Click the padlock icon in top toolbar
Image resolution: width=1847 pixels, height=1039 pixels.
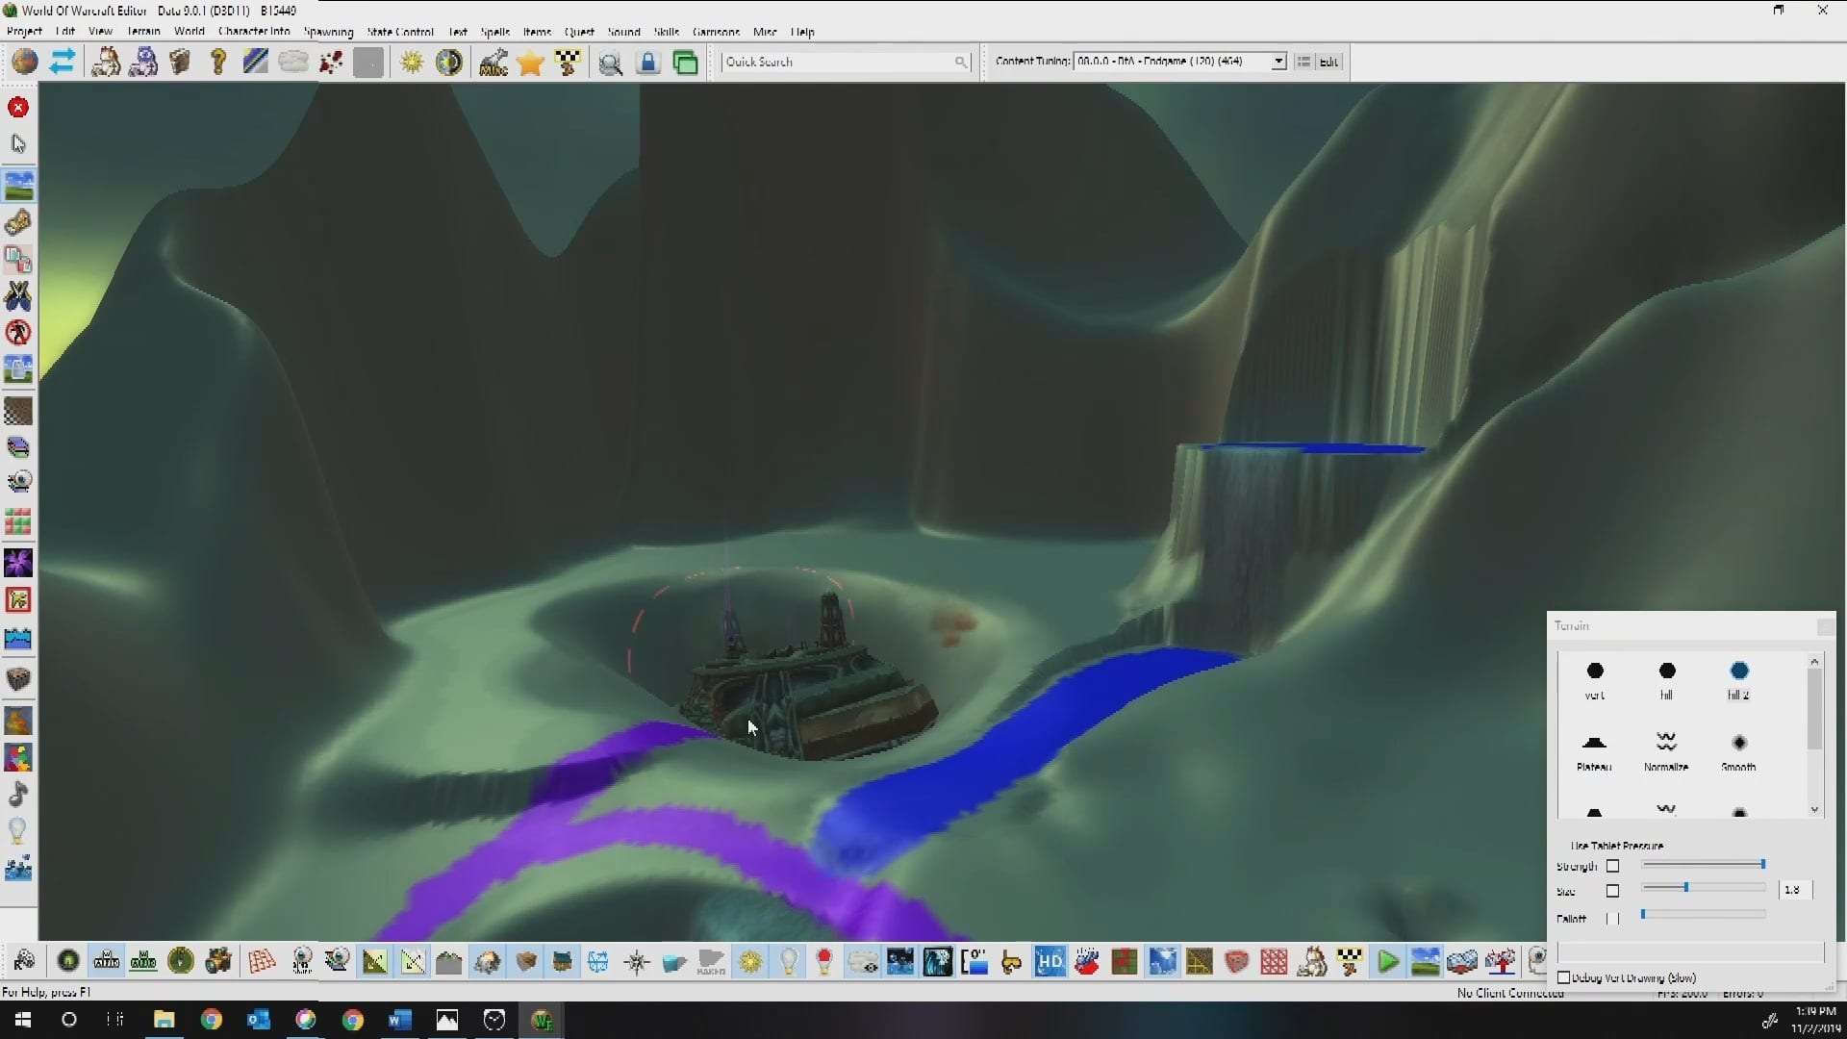648,63
